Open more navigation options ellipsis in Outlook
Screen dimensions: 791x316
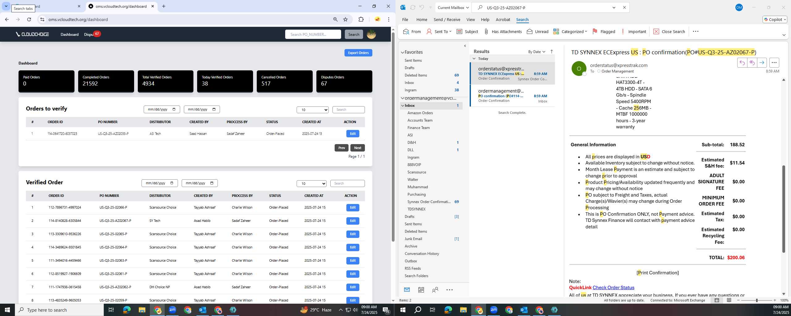coord(450,290)
